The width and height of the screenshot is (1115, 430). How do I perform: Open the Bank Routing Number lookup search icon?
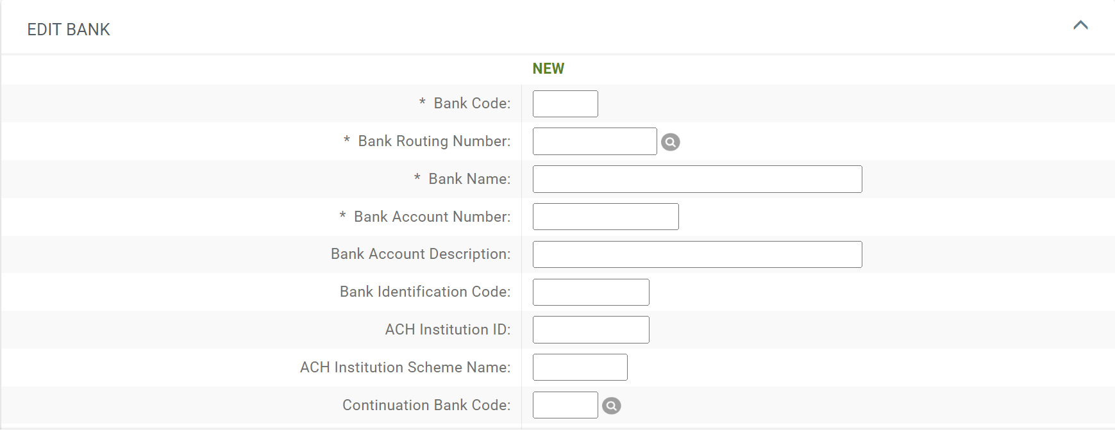click(x=671, y=142)
